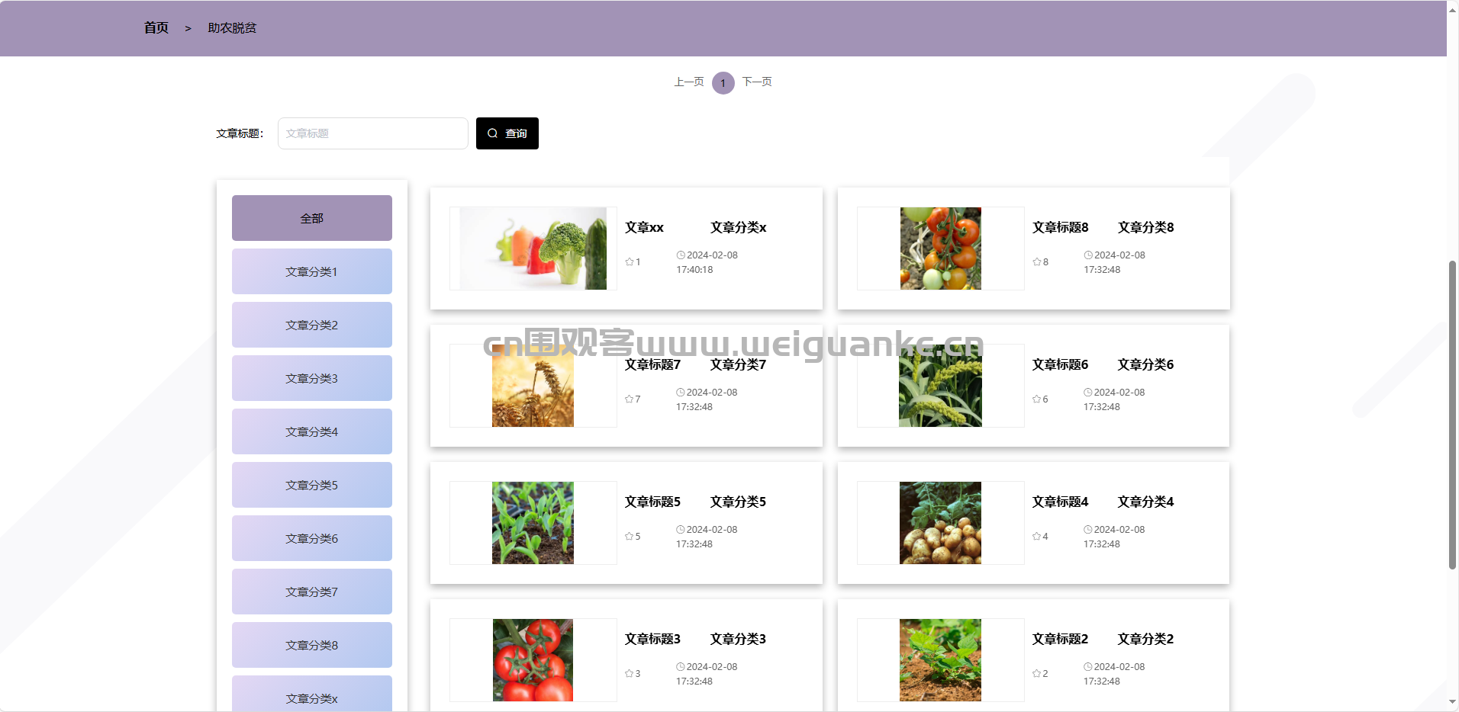
Task: Filter by 文章分类1 in sidebar
Action: 312,271
